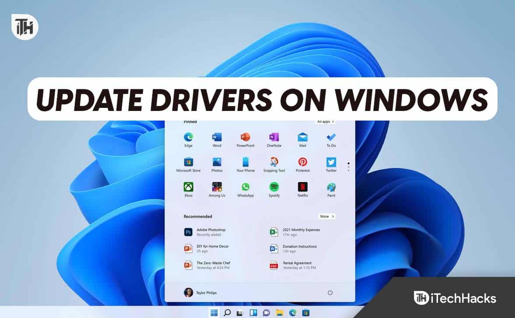The height and width of the screenshot is (318, 515).
Task: Open the 2021 Monthly Expenses spreadsheet
Action: click(294, 232)
